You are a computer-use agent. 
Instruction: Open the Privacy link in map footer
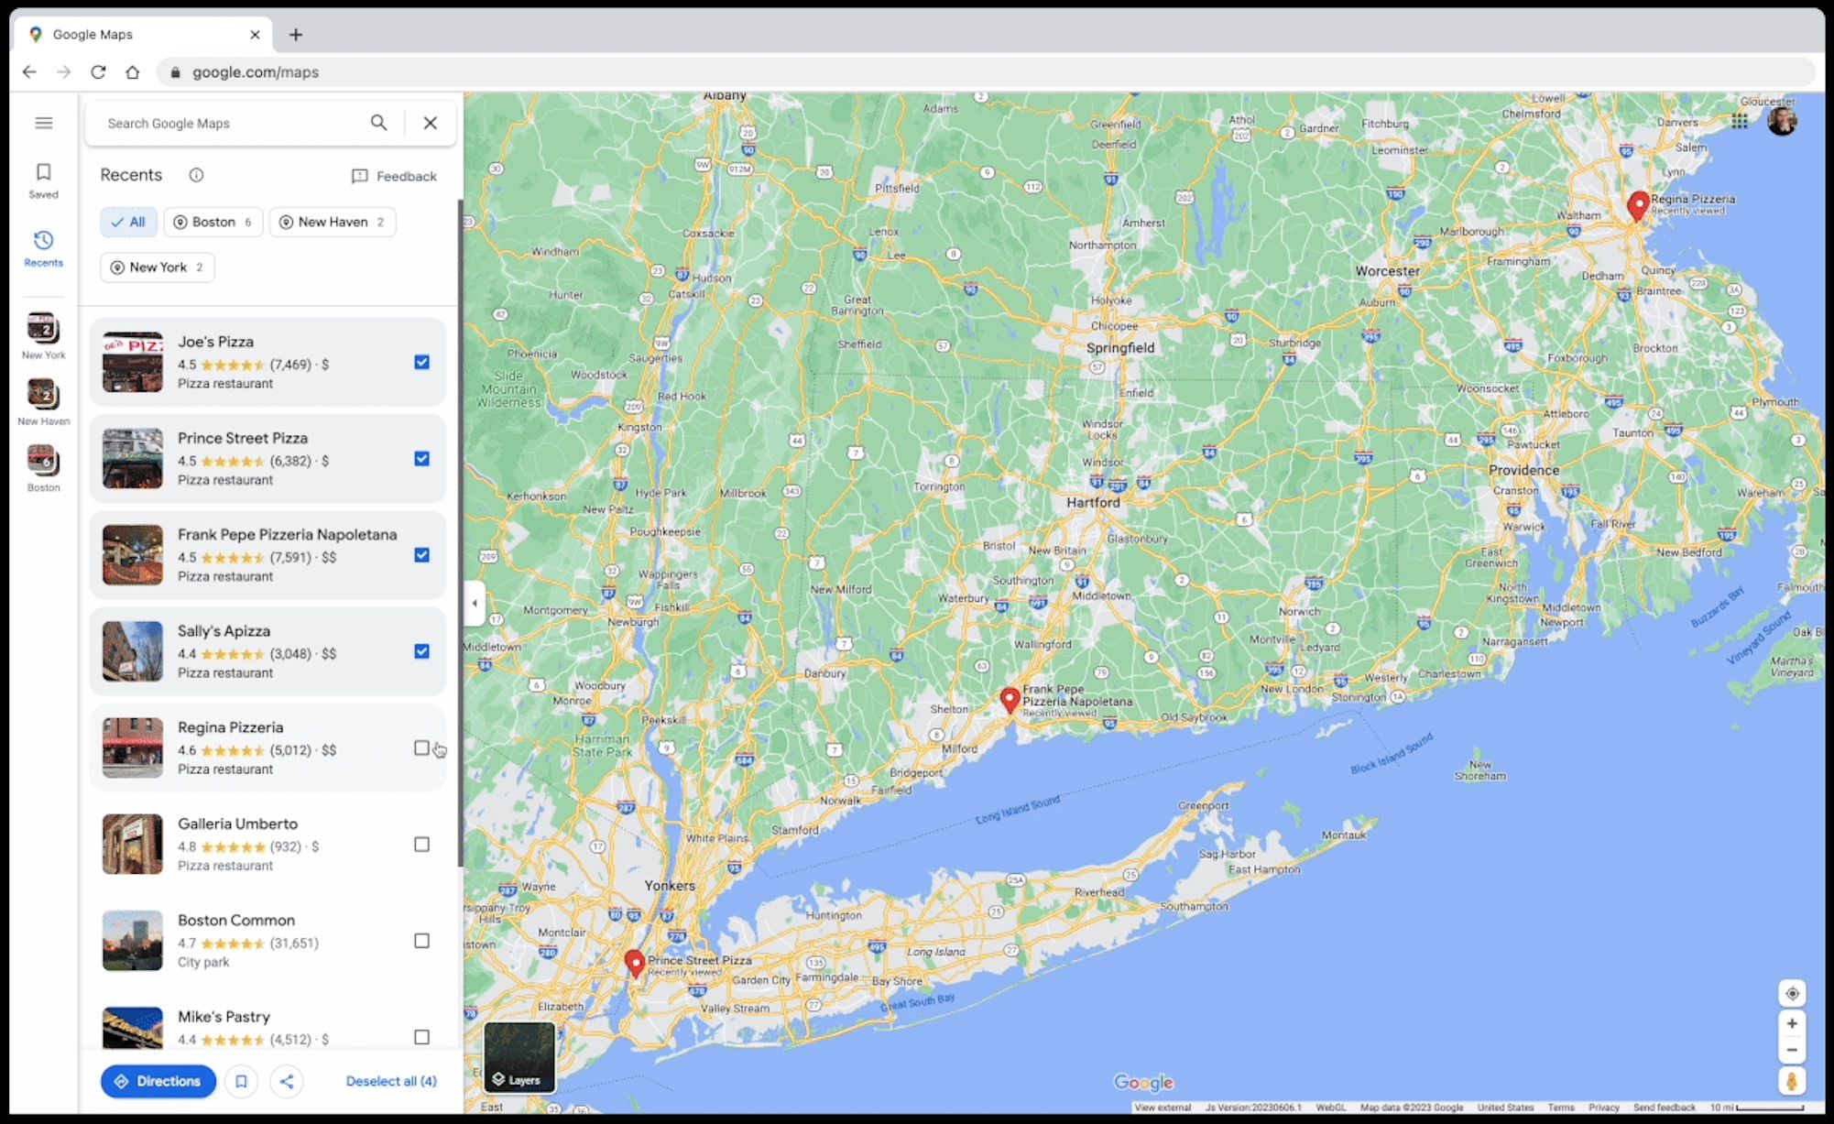(1603, 1108)
